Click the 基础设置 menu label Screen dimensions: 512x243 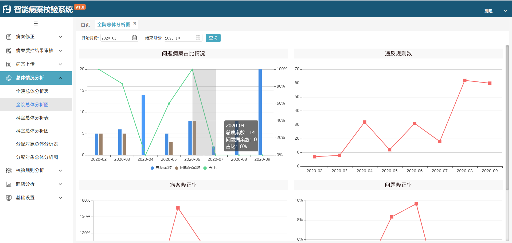[x=25, y=198]
